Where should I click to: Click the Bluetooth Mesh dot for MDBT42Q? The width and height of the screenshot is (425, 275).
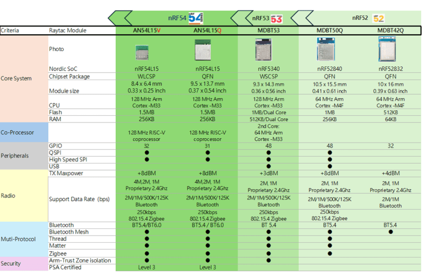391,232
